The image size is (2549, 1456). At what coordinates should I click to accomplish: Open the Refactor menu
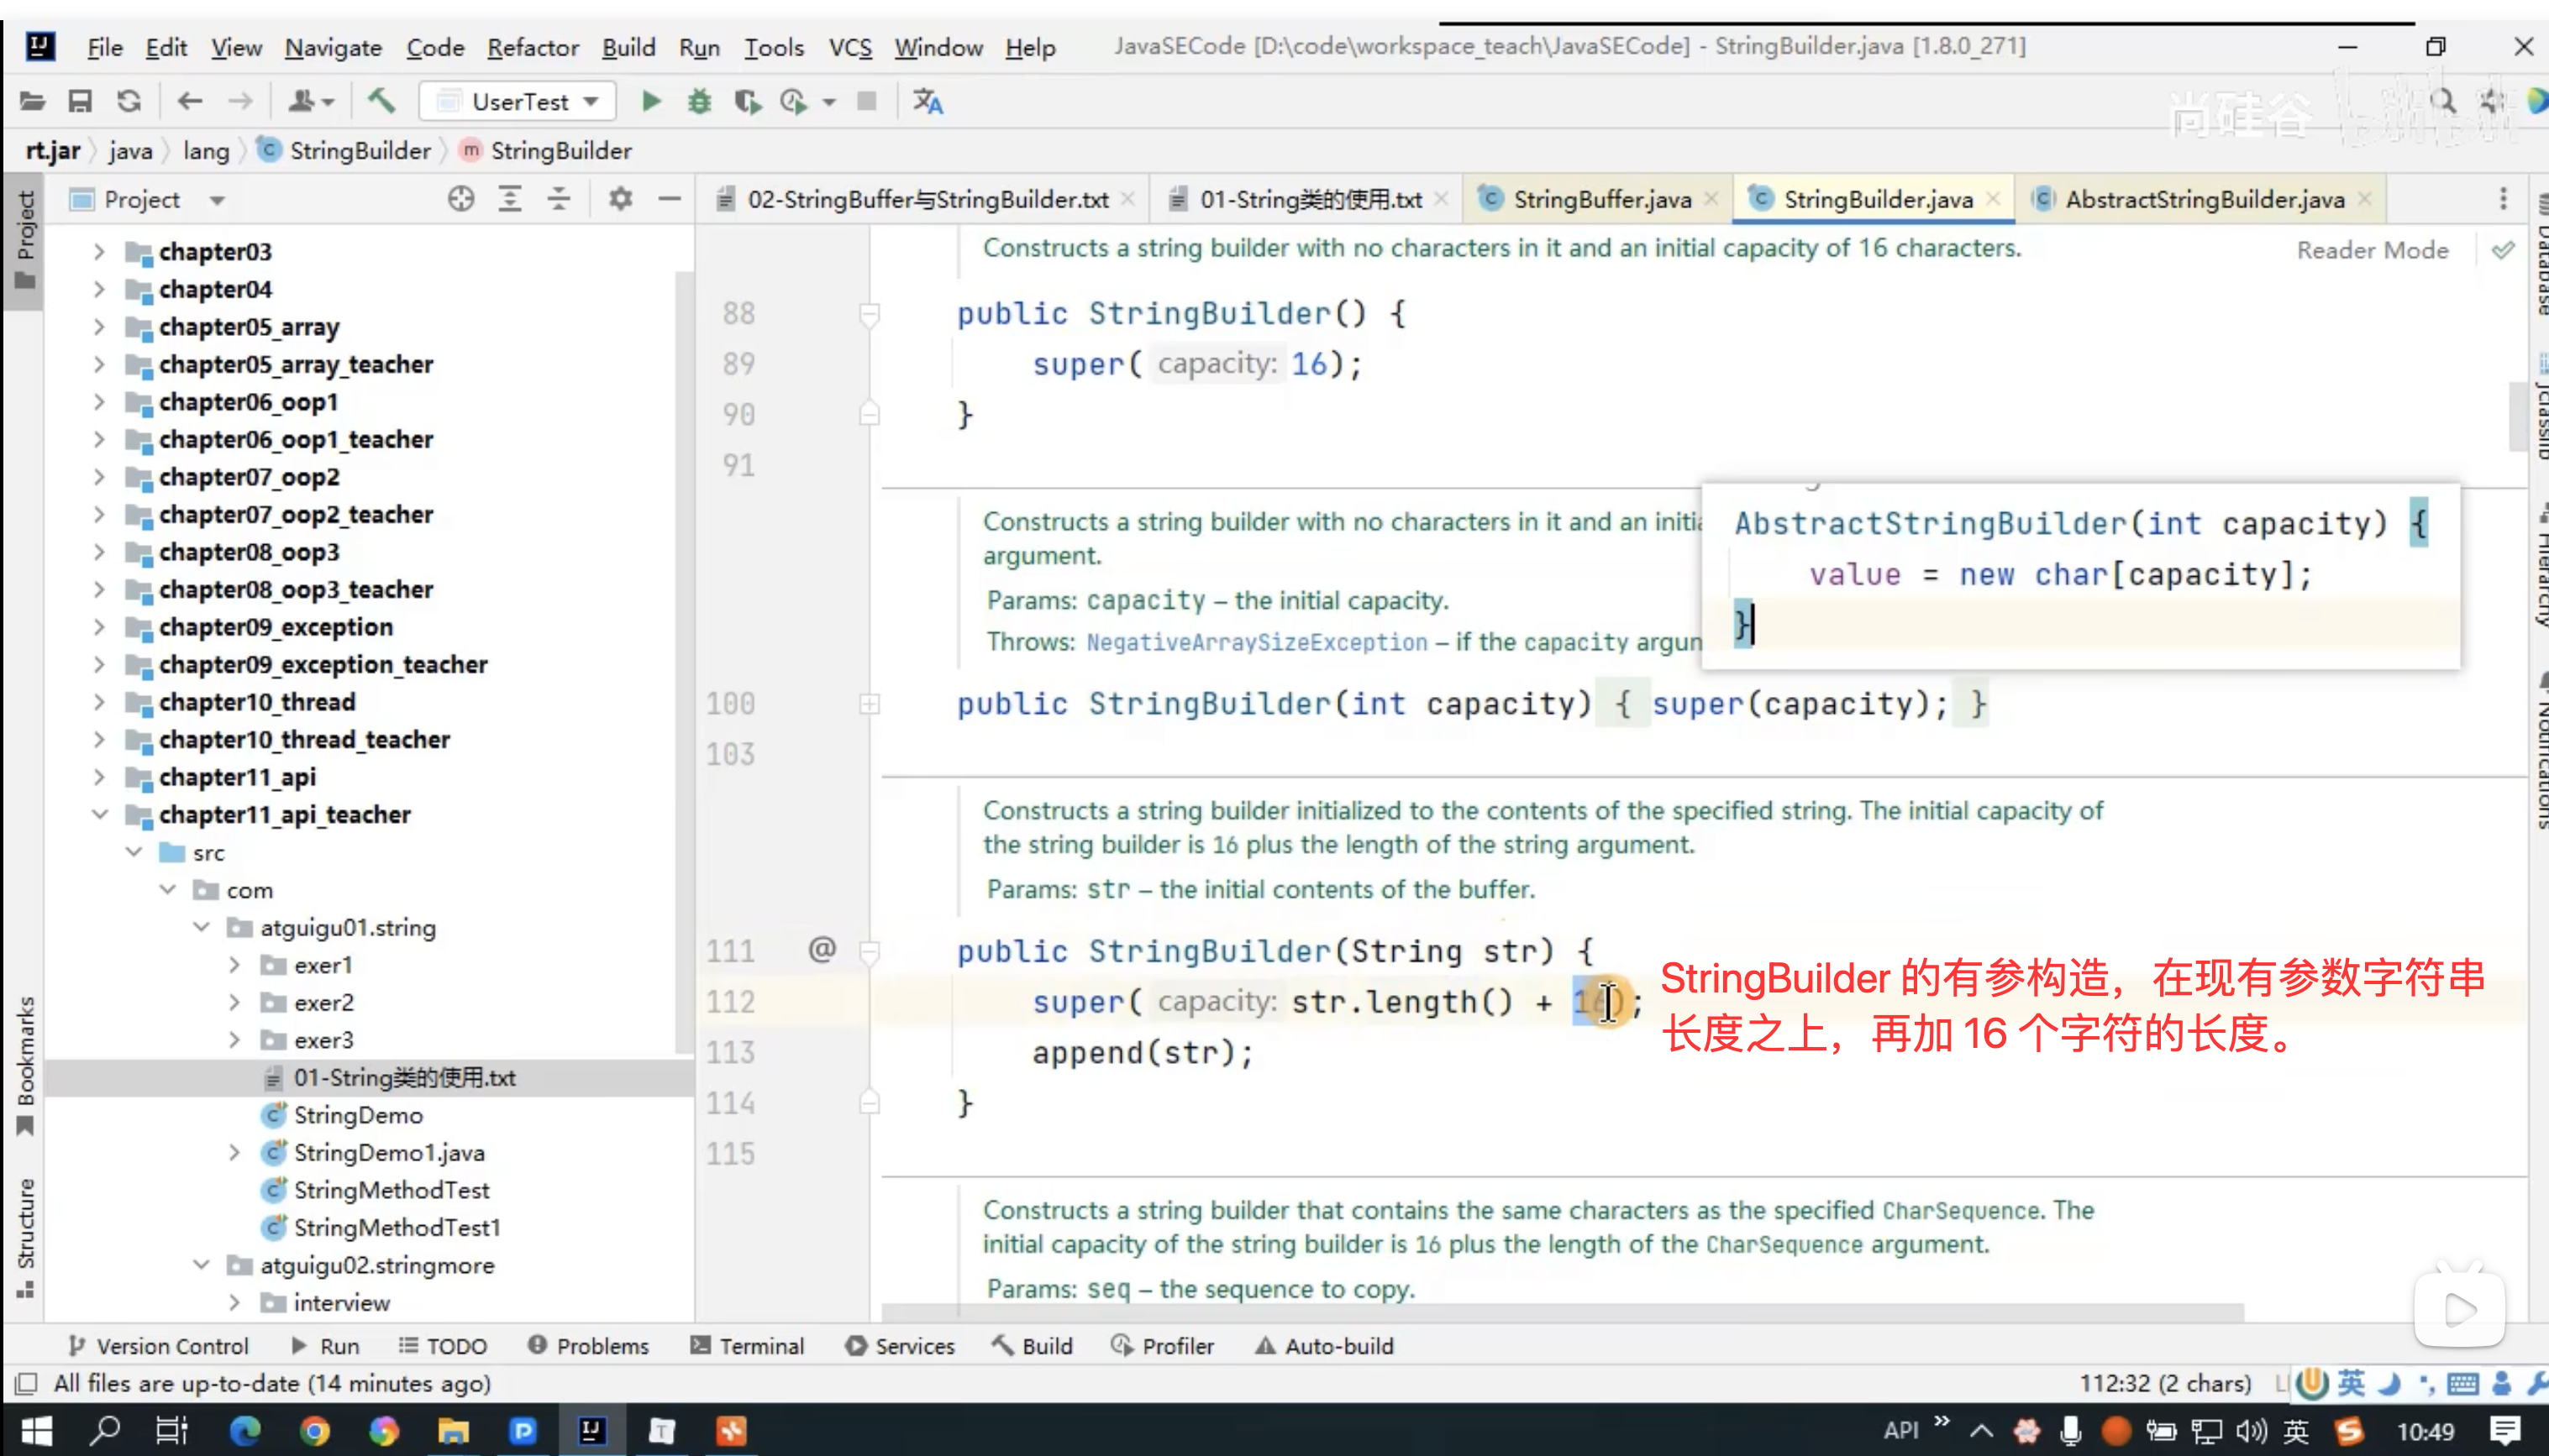[532, 47]
